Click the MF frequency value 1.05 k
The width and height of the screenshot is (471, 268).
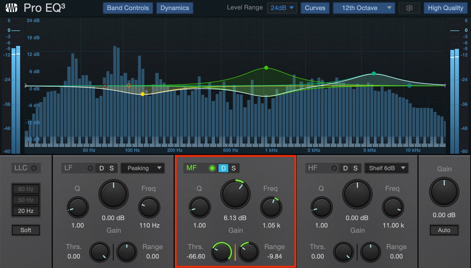point(271,225)
